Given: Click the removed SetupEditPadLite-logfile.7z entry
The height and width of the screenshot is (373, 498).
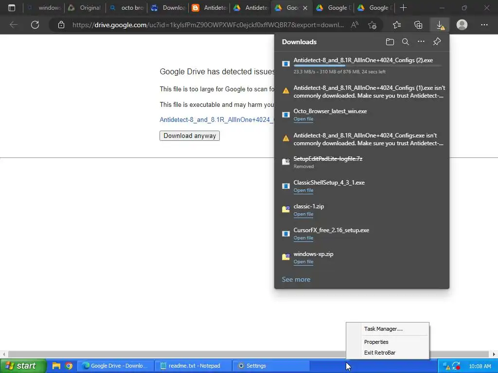Looking at the screenshot, I should click(x=362, y=162).
